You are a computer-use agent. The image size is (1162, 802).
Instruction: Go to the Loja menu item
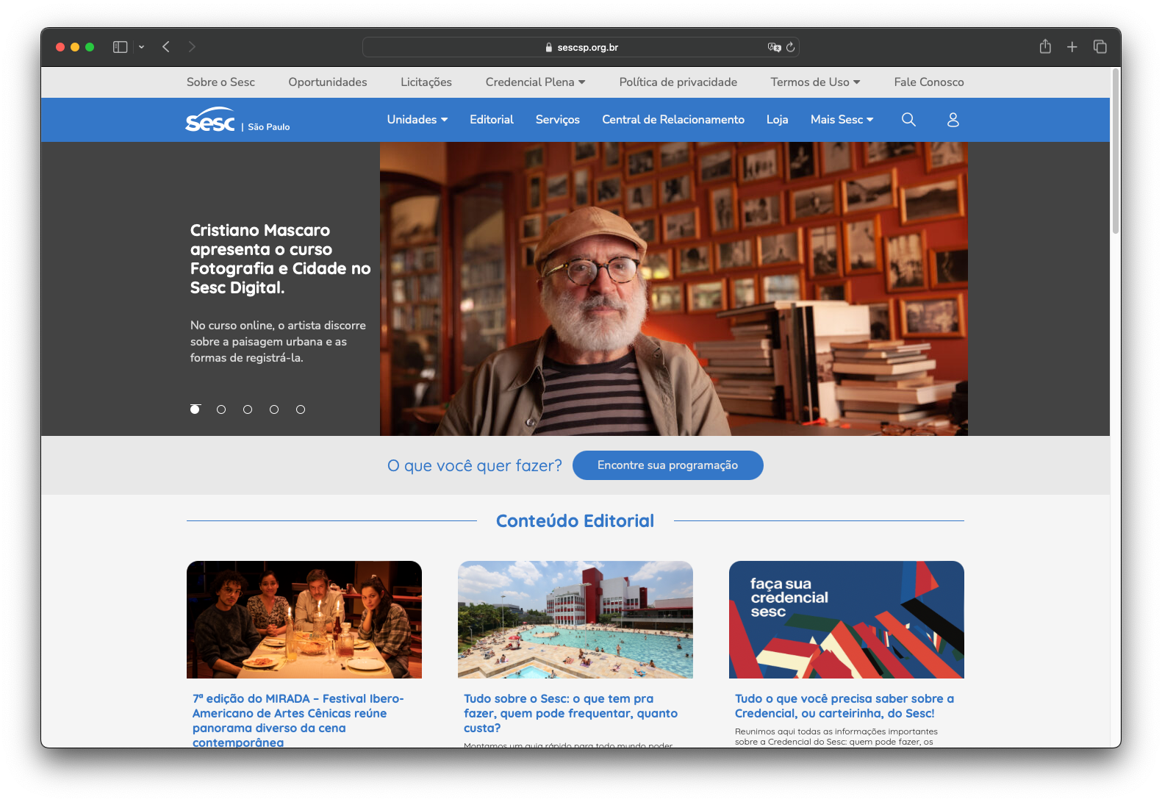click(777, 119)
